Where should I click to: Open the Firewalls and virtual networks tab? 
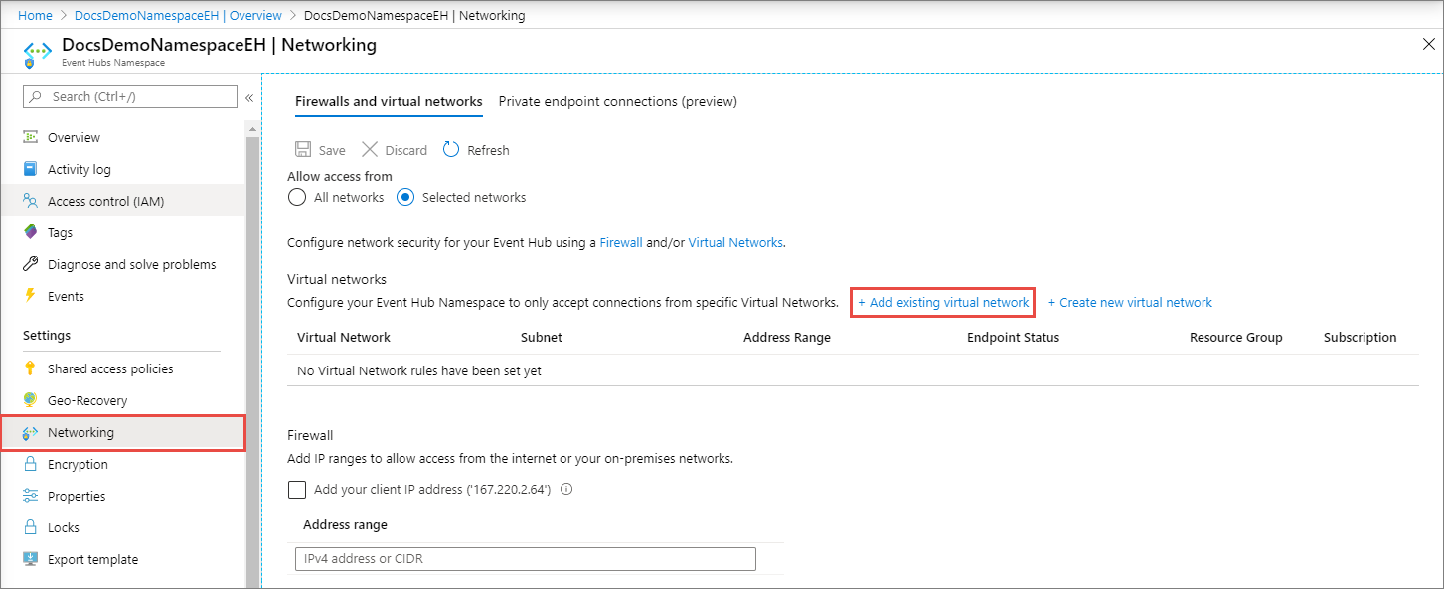tap(389, 101)
